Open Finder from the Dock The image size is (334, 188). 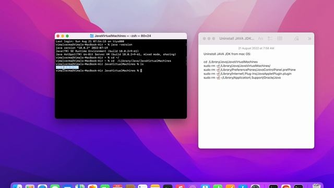[x=17, y=186]
